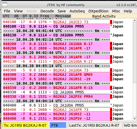The width and height of the screenshot is (137, 129).
Task: Open the DXpedition menu
Action: click(x=98, y=11)
